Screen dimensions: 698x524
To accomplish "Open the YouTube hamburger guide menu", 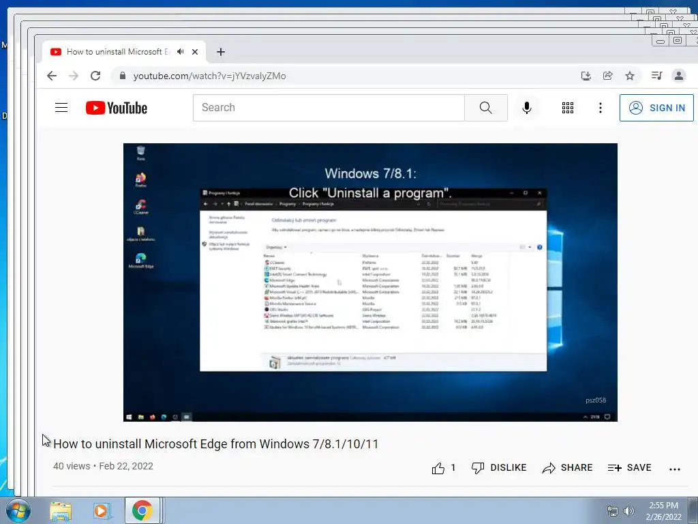I will pos(61,108).
